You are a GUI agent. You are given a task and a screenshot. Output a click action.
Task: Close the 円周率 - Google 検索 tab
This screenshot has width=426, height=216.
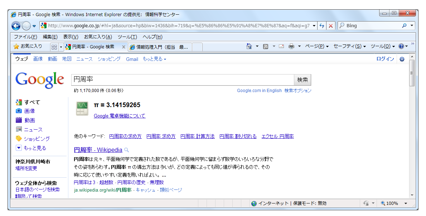tap(124, 47)
